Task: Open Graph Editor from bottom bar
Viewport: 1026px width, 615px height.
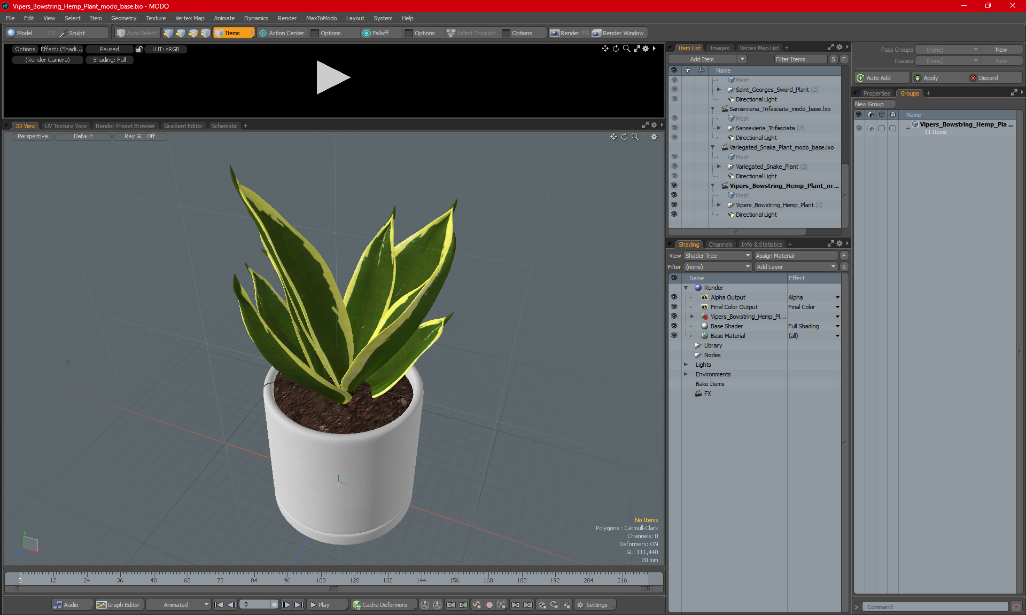Action: (x=118, y=605)
